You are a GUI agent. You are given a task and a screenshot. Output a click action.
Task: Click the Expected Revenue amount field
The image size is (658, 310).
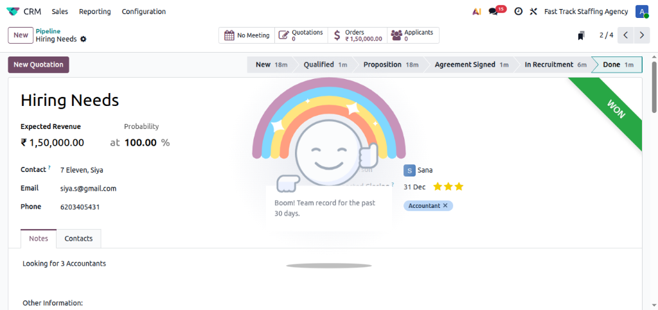point(53,142)
